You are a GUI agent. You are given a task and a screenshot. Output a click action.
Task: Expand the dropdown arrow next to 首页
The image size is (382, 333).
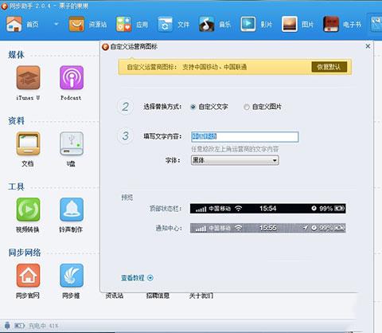pos(57,24)
